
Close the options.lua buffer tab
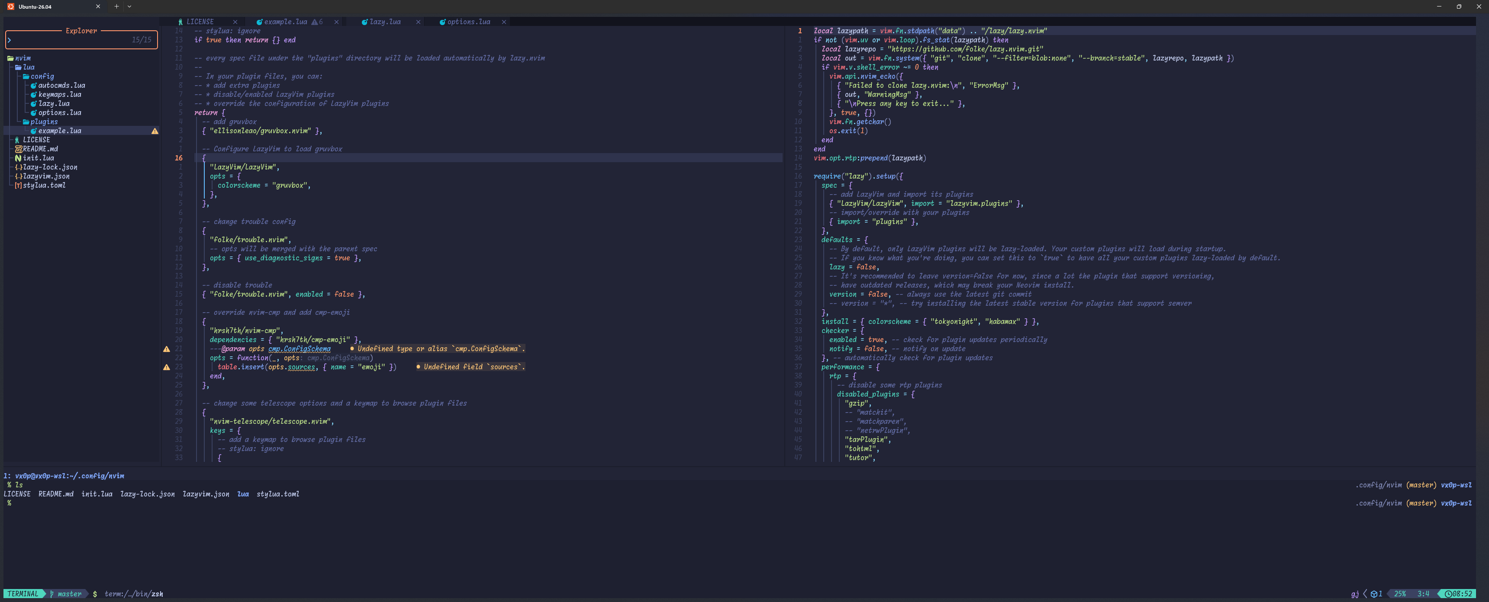coord(504,22)
